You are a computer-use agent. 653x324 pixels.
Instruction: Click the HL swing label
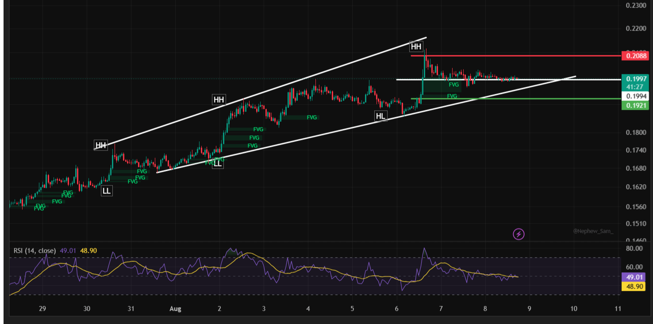pyautogui.click(x=380, y=116)
